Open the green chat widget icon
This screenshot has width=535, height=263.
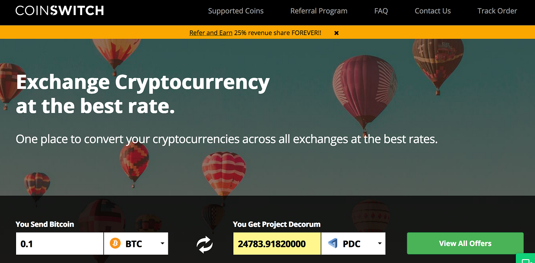tap(526, 259)
